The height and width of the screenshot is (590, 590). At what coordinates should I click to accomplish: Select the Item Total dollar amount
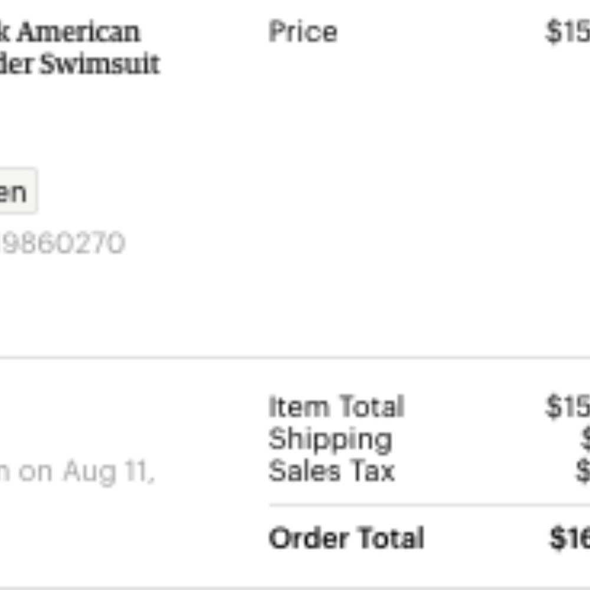pyautogui.click(x=568, y=407)
